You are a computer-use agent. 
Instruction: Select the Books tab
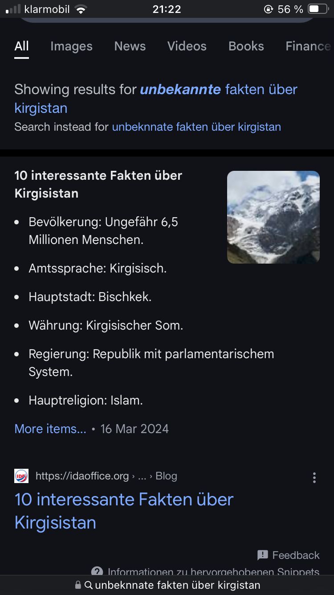point(246,46)
